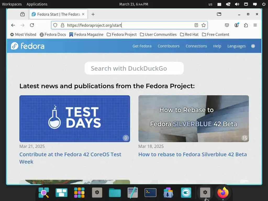Launch the terminal from dock

point(150,193)
